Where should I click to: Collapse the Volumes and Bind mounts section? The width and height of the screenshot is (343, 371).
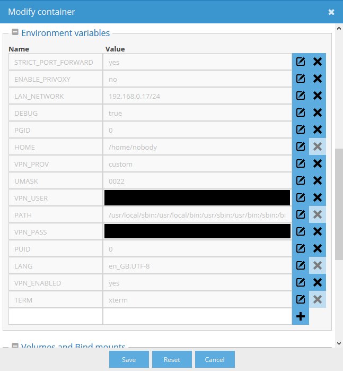(x=15, y=345)
